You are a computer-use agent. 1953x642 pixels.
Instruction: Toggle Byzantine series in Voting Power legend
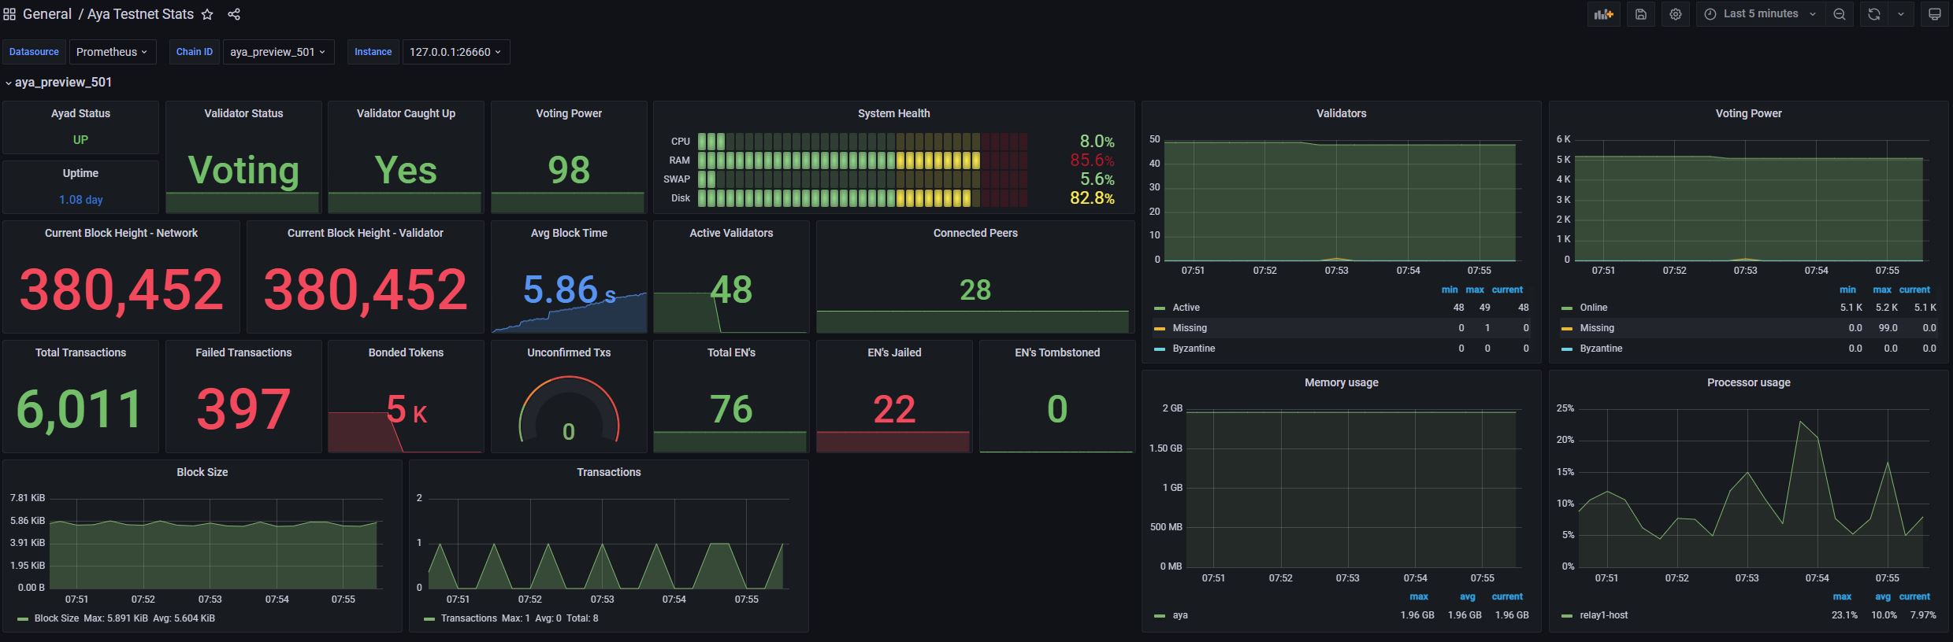point(1600,349)
